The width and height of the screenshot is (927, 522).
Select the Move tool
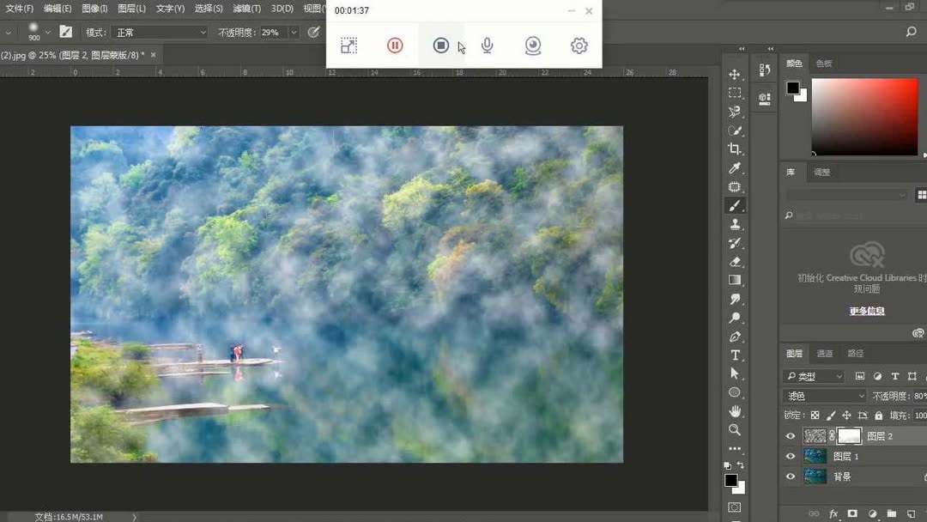pos(735,74)
